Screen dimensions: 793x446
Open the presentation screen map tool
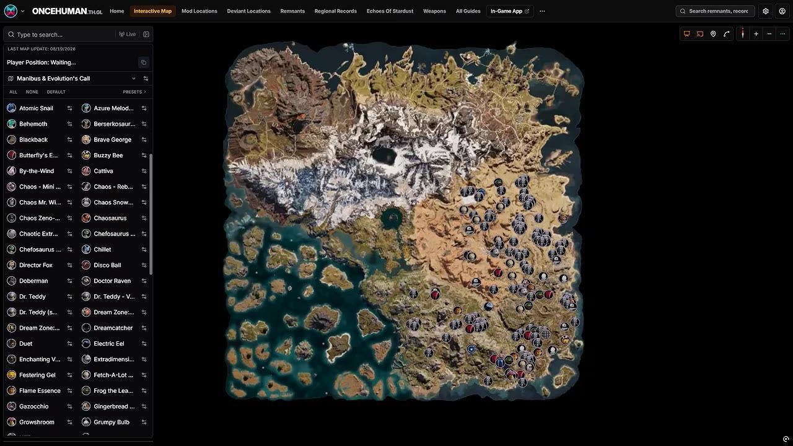[686, 34]
